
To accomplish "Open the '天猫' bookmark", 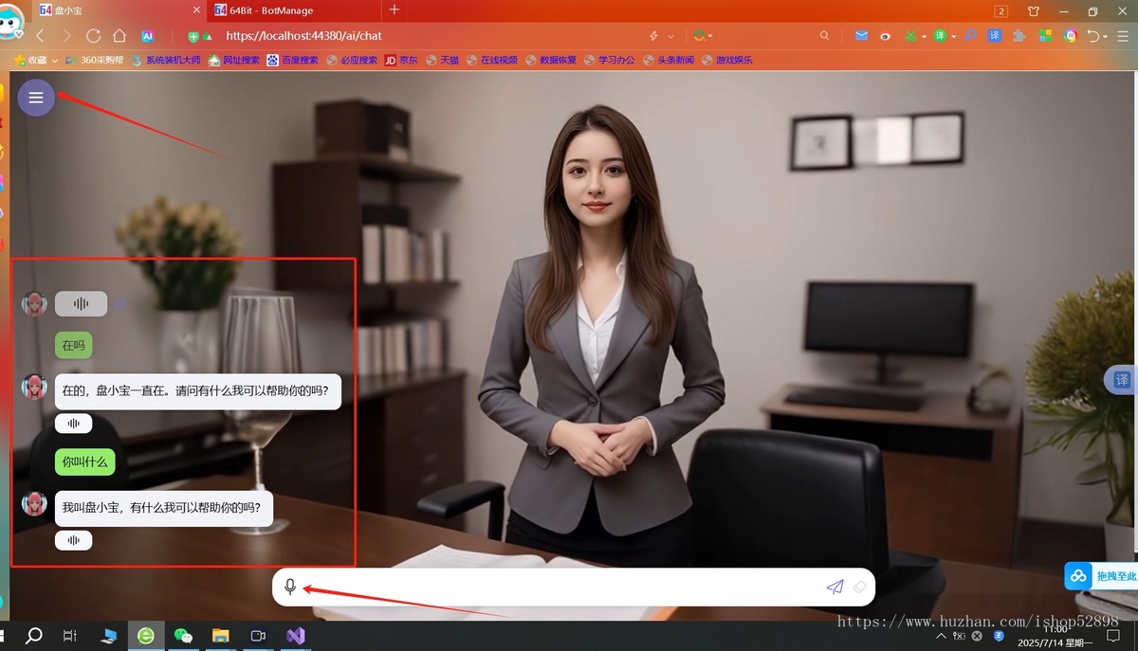I will point(443,60).
